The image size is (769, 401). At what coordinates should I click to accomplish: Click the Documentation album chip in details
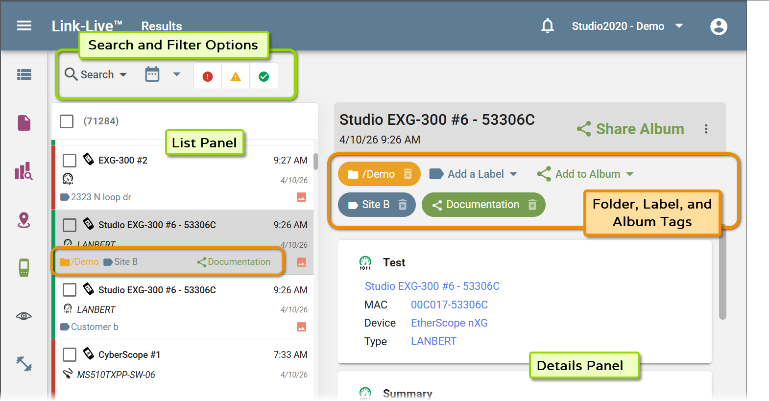[483, 205]
